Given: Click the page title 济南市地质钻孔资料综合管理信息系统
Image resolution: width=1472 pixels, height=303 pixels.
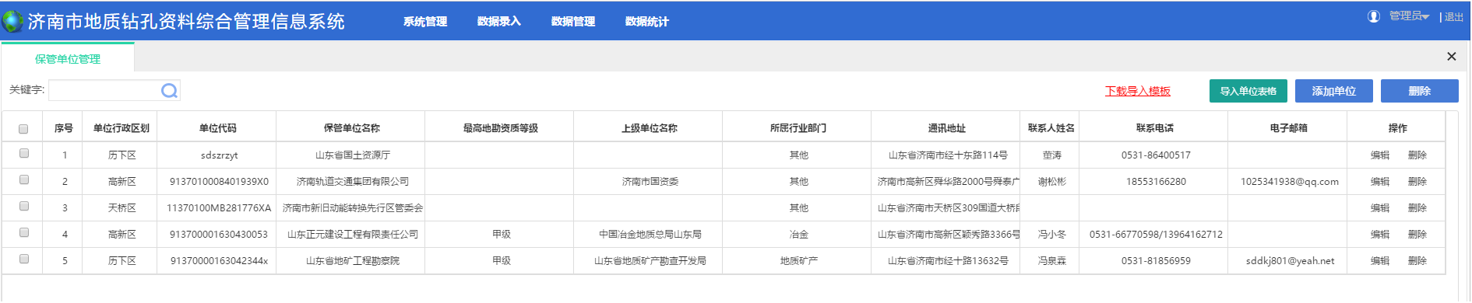Looking at the screenshot, I should coord(186,22).
